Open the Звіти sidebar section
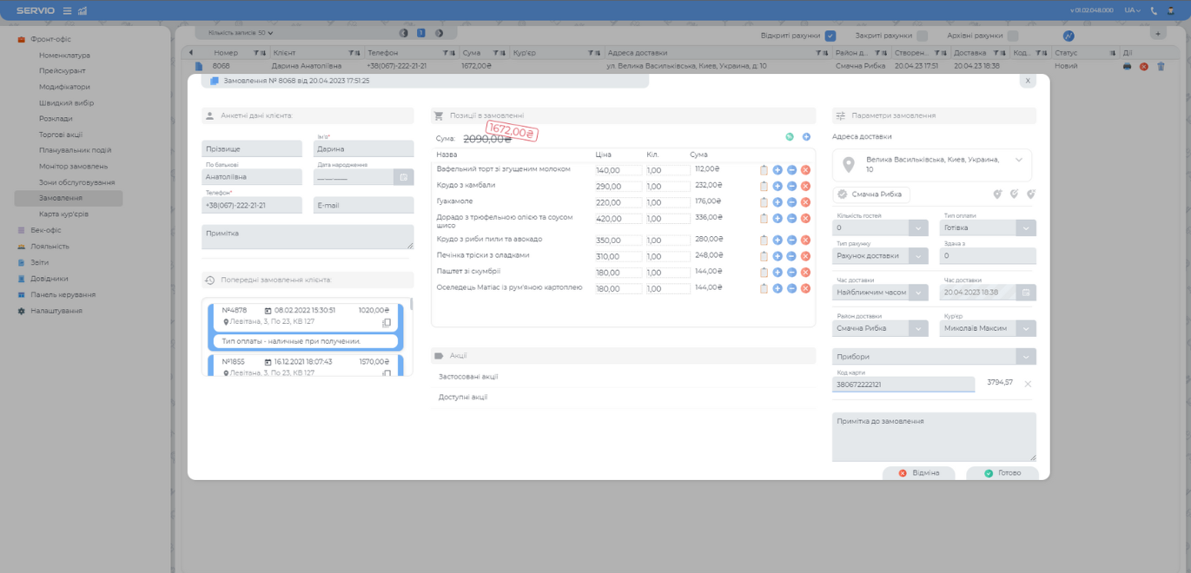 tap(39, 262)
